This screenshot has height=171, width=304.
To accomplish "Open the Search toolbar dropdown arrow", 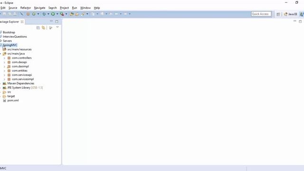I will [x=87, y=14].
